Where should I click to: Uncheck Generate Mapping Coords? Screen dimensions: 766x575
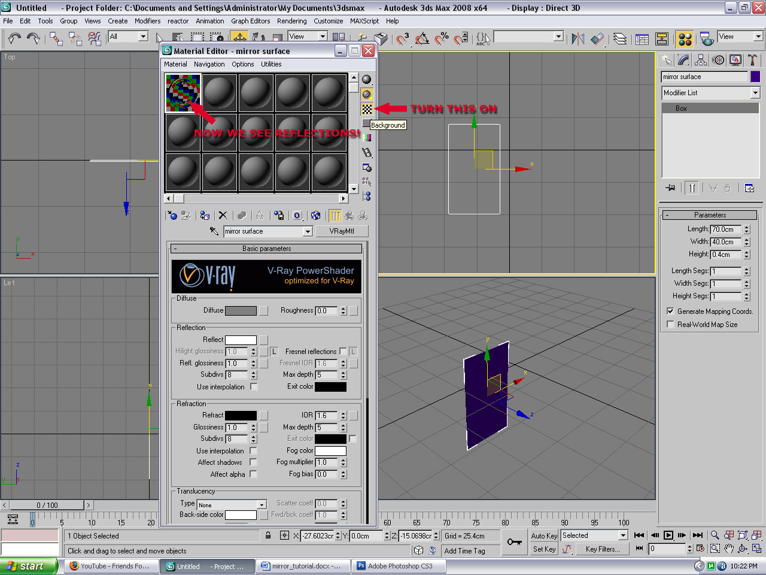pyautogui.click(x=670, y=311)
